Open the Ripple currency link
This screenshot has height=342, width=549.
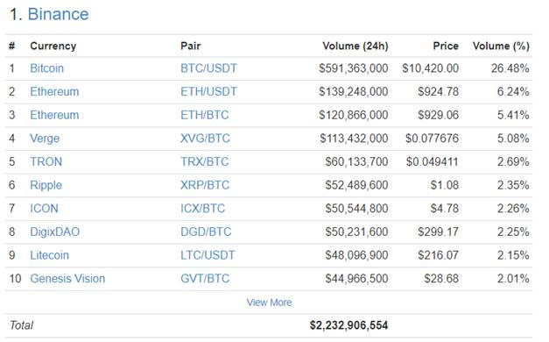click(46, 185)
